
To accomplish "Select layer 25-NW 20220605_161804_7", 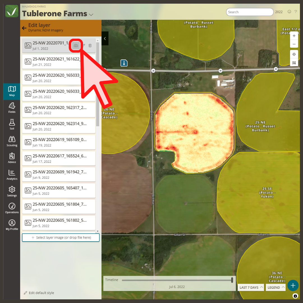I will 59,206.
